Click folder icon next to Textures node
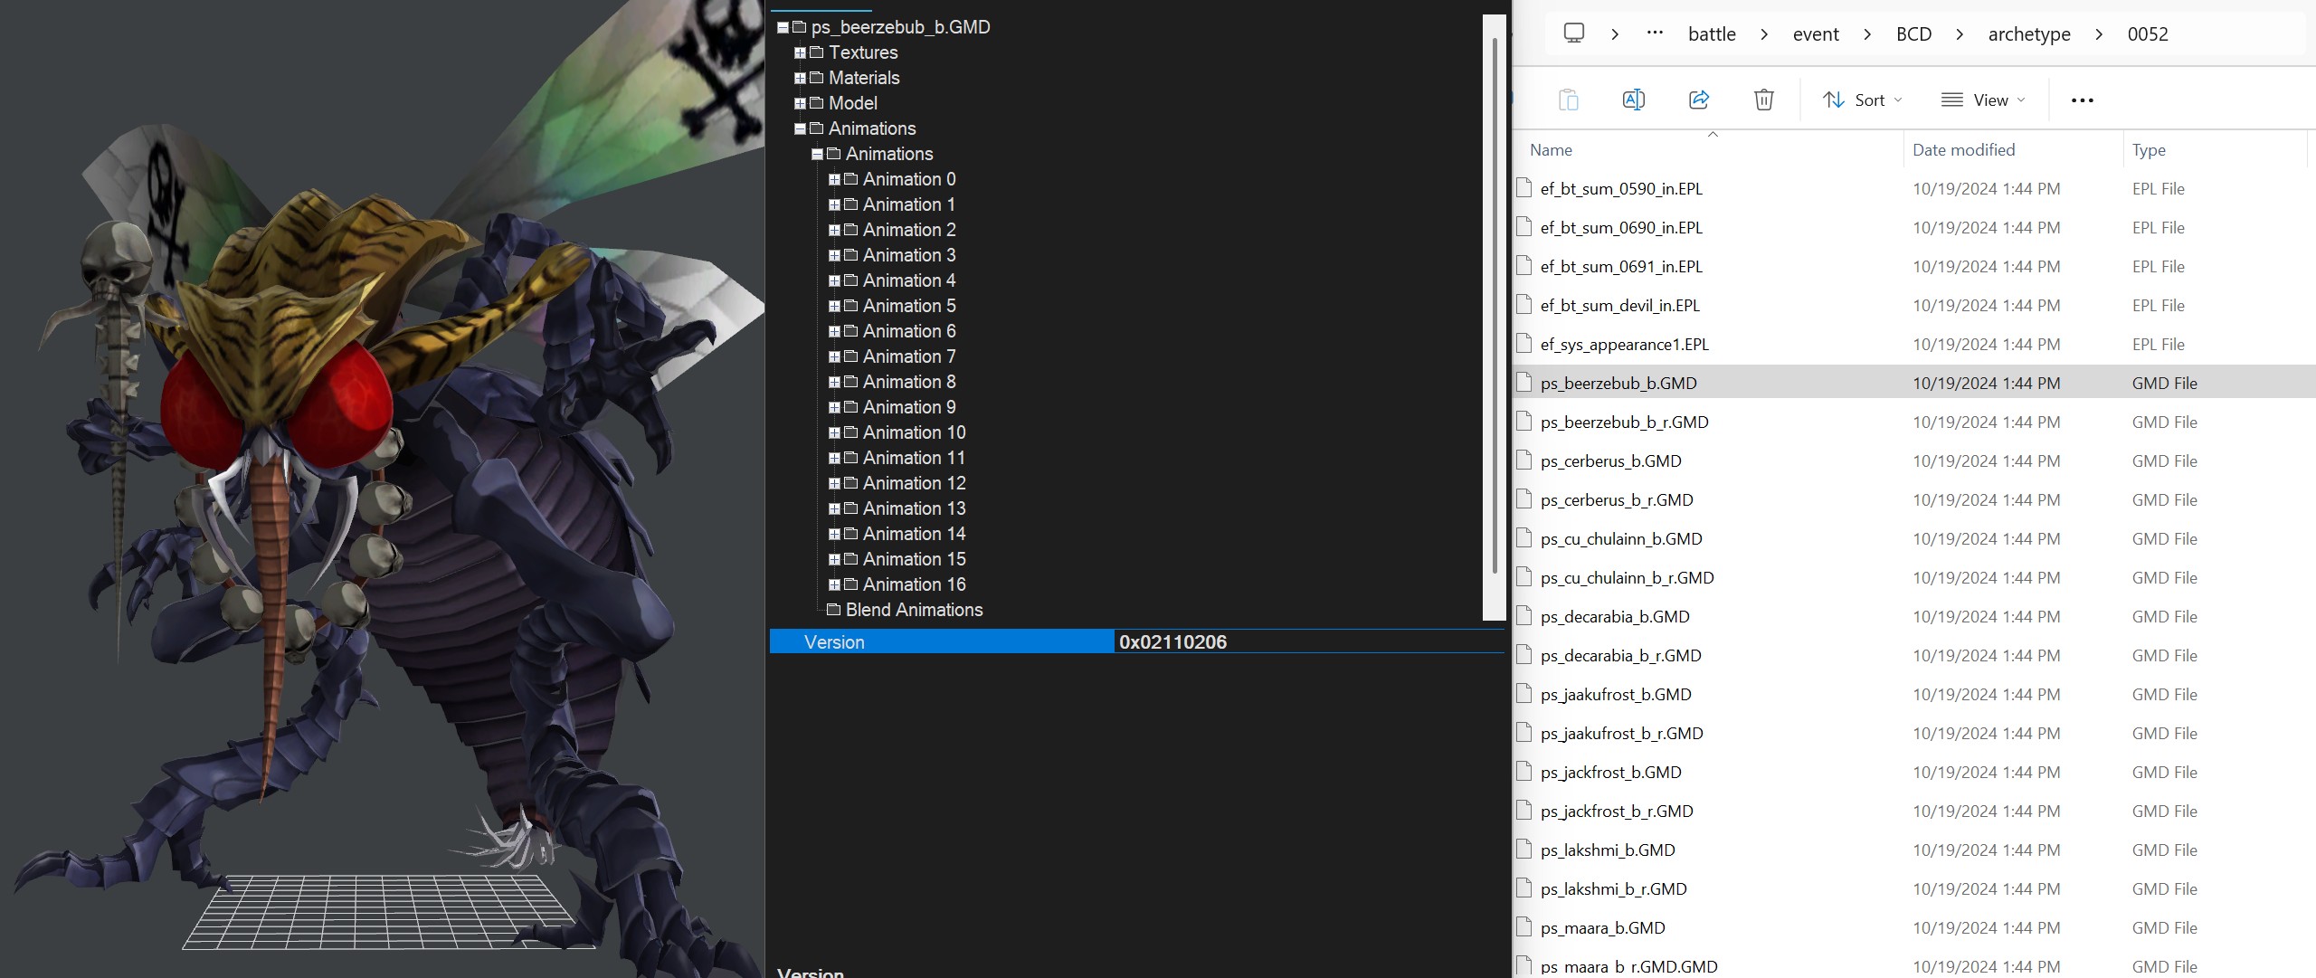2316x978 pixels. (817, 52)
